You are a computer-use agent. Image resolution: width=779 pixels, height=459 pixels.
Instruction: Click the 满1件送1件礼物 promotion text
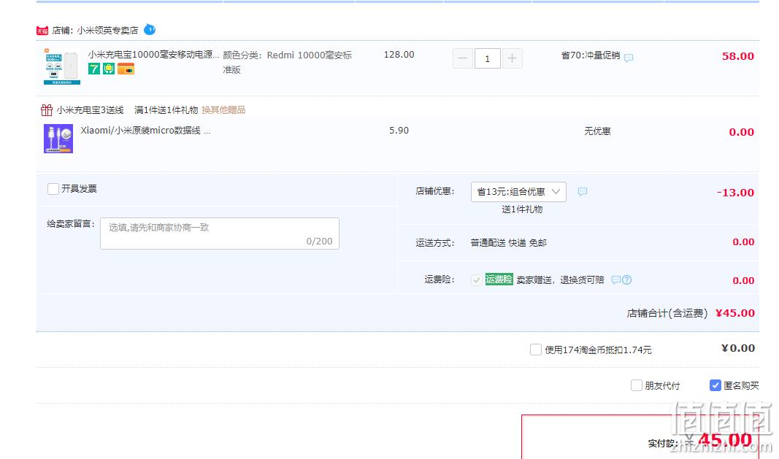point(166,109)
